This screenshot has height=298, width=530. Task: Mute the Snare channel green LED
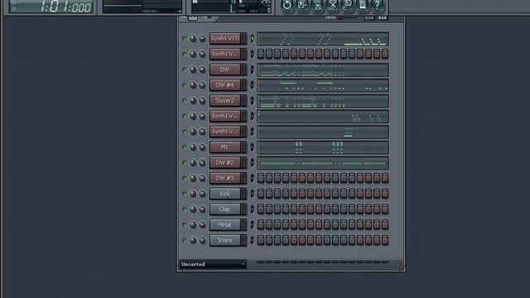(x=184, y=240)
